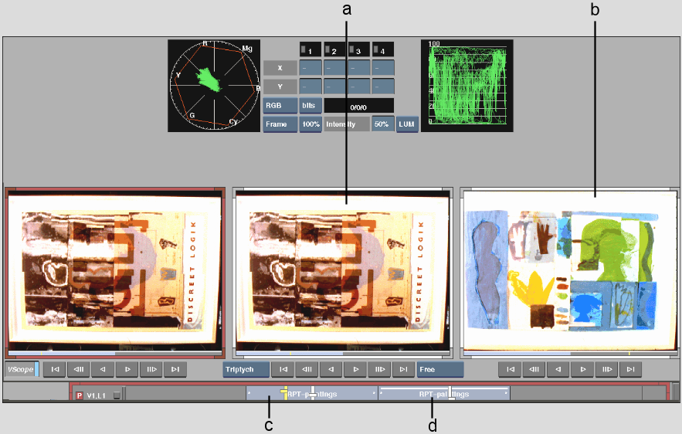Image resolution: width=682 pixels, height=434 pixels.
Task: Click the Y field under point 2
Action: click(x=334, y=86)
